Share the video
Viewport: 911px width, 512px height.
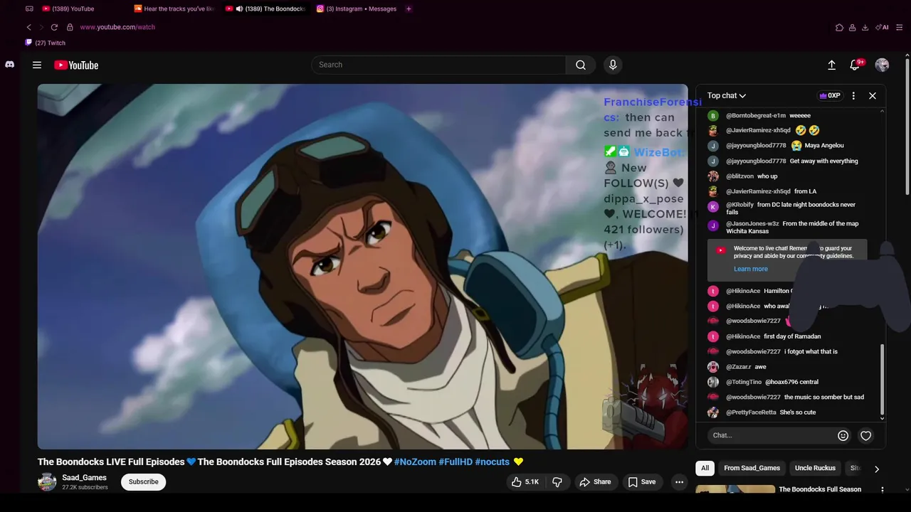click(x=595, y=482)
